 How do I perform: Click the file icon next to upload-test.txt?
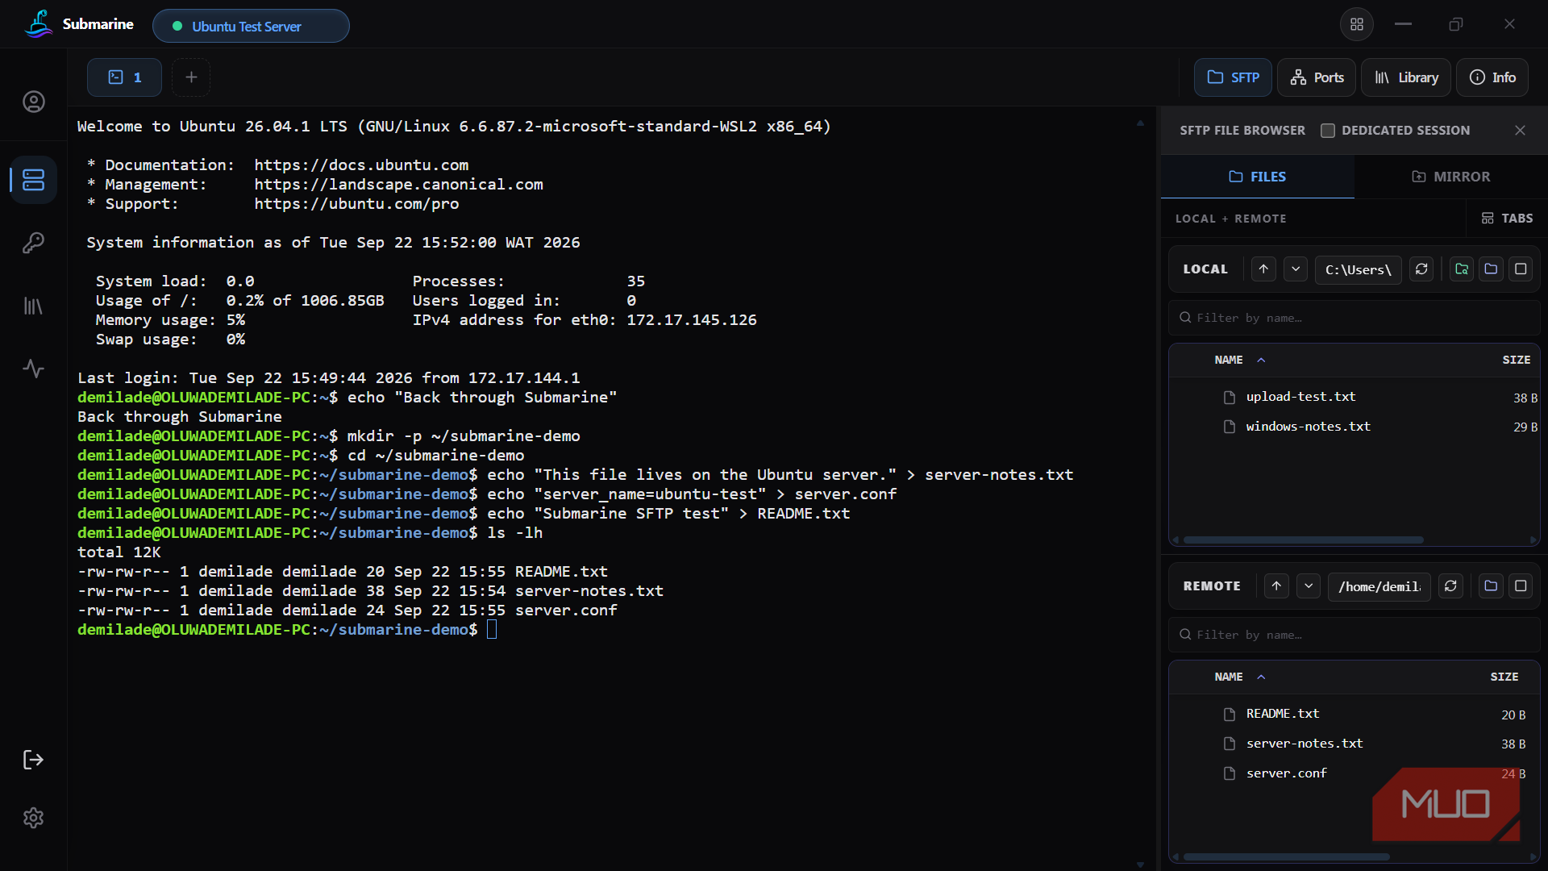[x=1230, y=397]
